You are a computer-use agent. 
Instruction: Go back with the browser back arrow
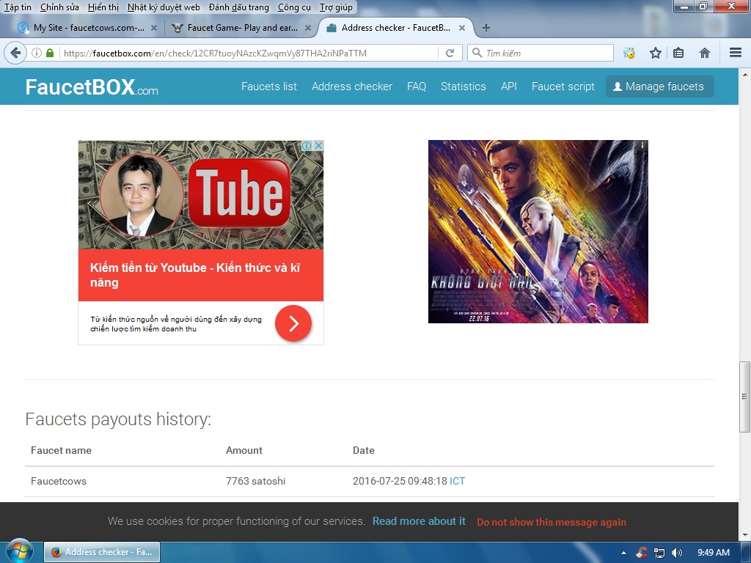[15, 53]
